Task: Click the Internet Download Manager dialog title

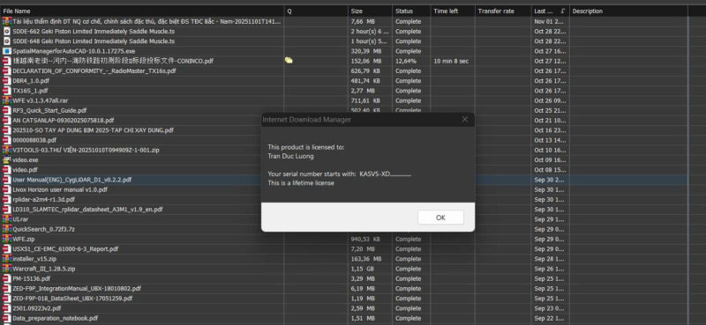Action: click(306, 120)
